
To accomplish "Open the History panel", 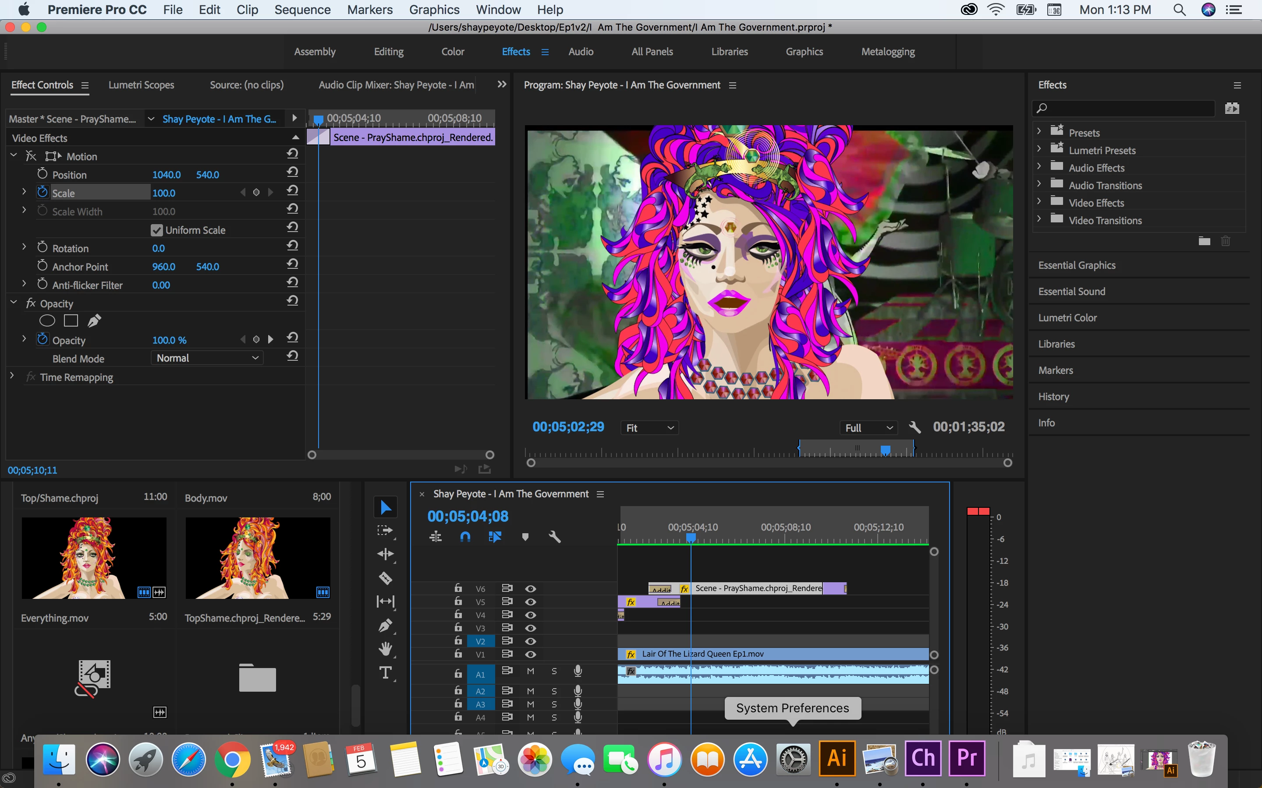I will [1053, 397].
